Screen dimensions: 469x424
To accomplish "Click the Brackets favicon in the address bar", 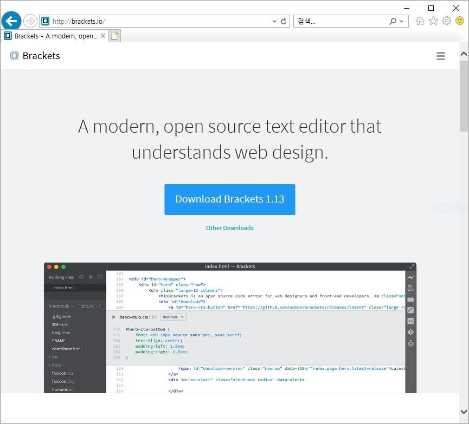I will pos(45,21).
